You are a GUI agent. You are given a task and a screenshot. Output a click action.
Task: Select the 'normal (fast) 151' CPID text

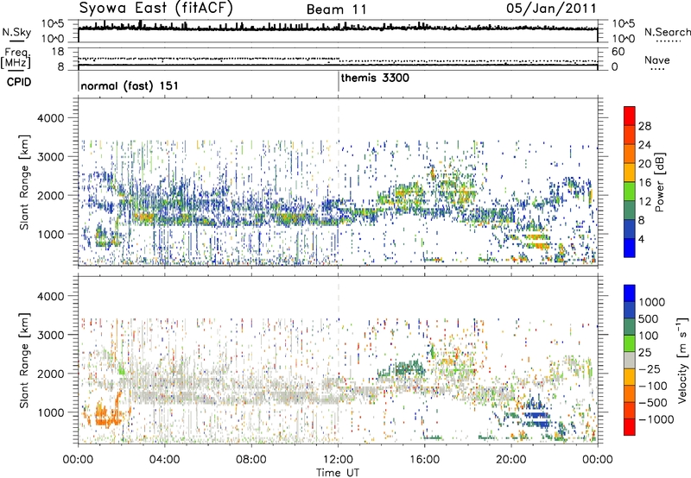tap(130, 85)
